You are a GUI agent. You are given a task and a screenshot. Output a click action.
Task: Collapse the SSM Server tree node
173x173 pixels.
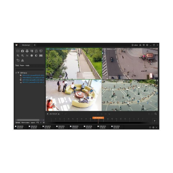(16, 73)
